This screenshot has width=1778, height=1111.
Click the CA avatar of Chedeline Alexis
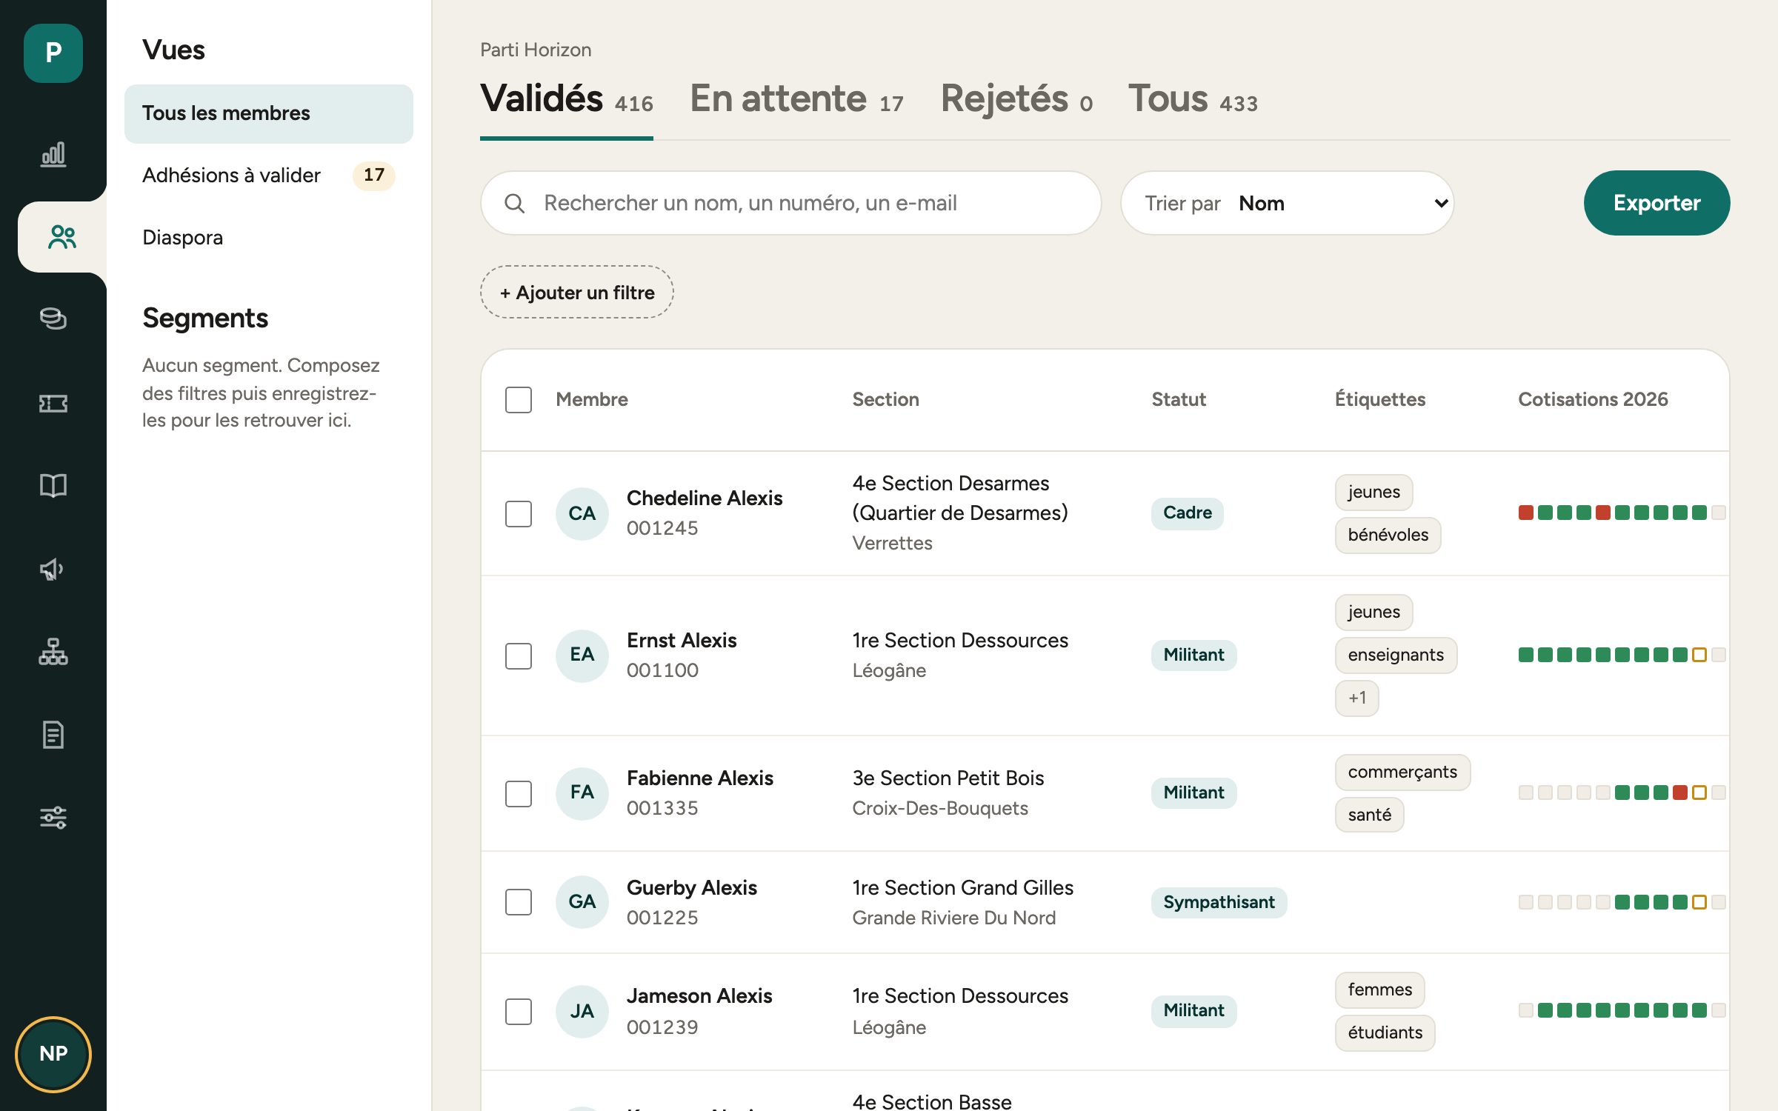[582, 513]
